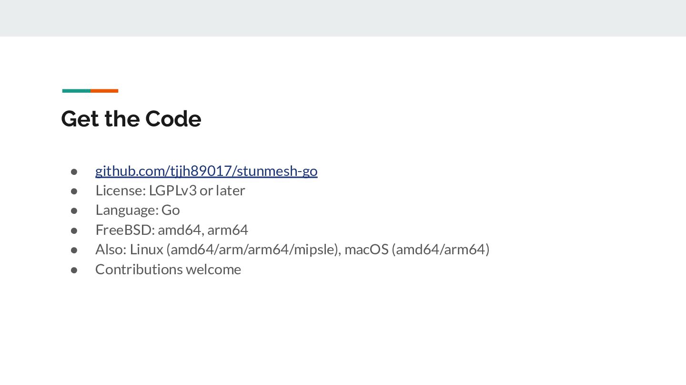Image resolution: width=686 pixels, height=385 pixels.
Task: Click the 'FreeBSD: amd64, arm64' line
Action: [171, 230]
